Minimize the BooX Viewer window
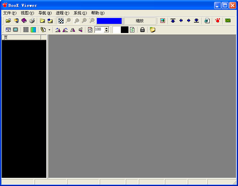Screen dimensions: 238x186 tap(217, 6)
